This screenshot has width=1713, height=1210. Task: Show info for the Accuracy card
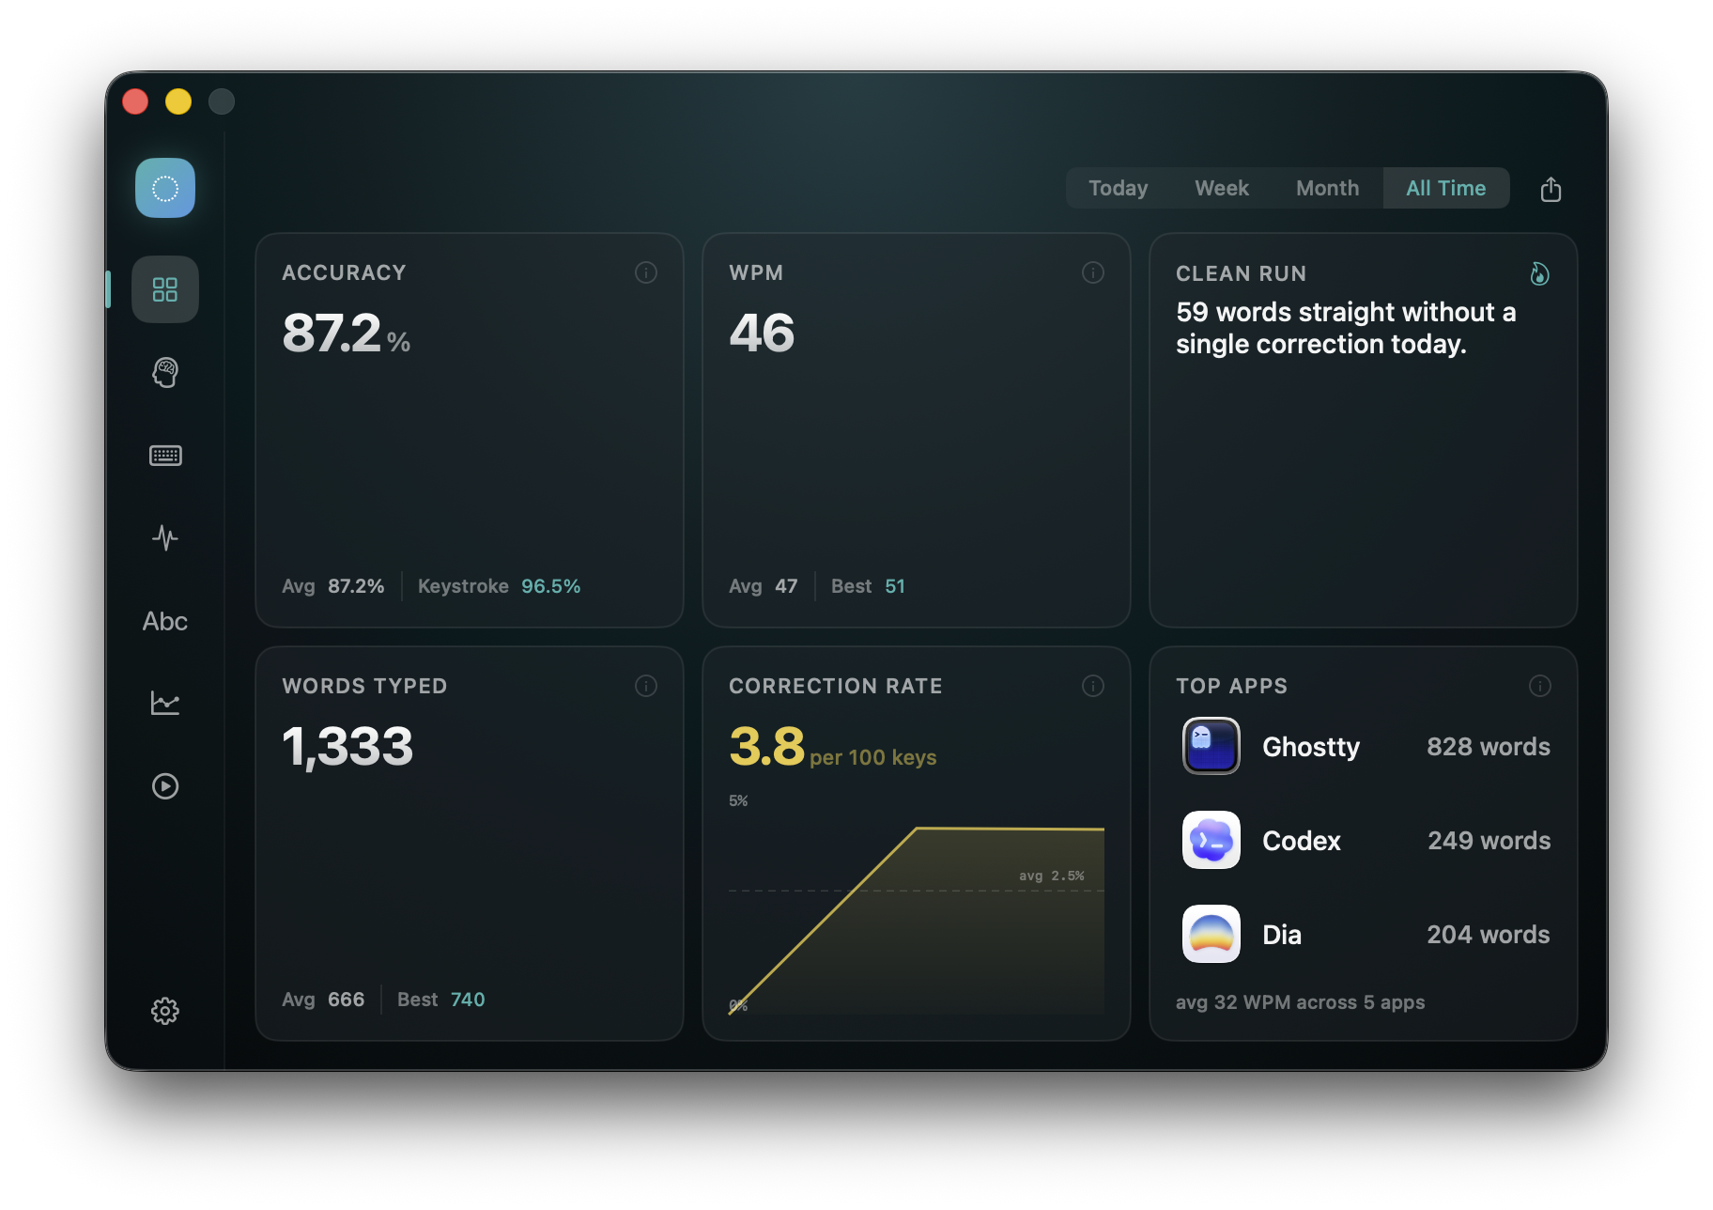pos(645,272)
